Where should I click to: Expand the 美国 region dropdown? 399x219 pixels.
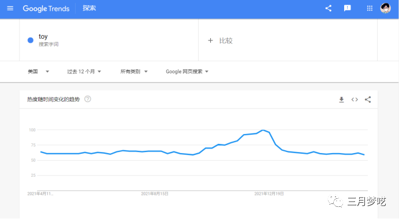[x=39, y=72]
